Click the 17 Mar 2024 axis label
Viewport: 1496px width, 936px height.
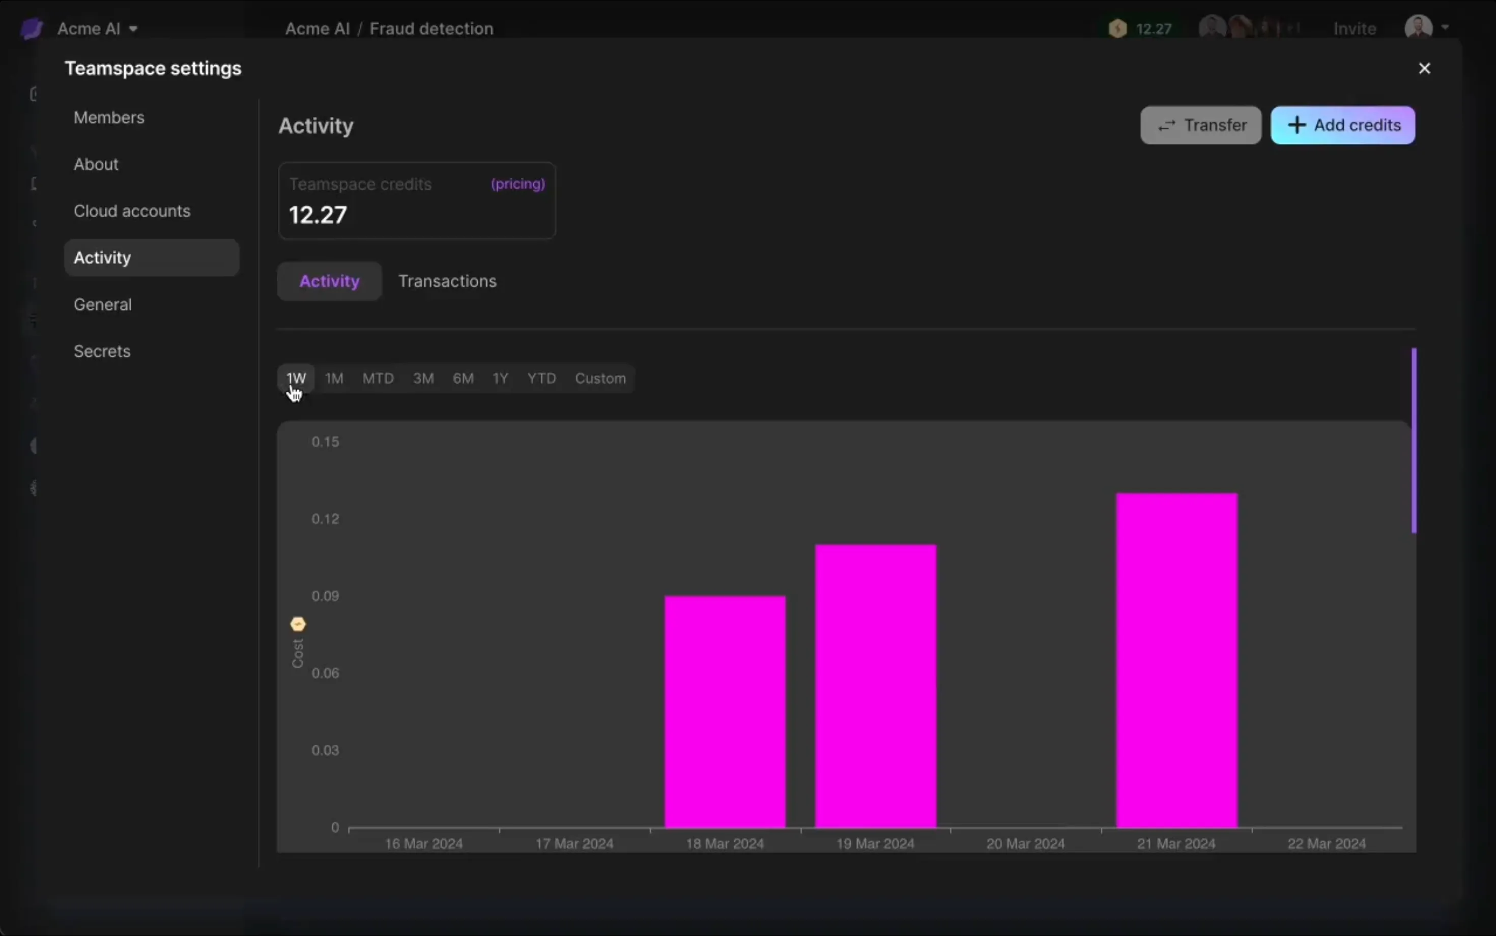574,843
